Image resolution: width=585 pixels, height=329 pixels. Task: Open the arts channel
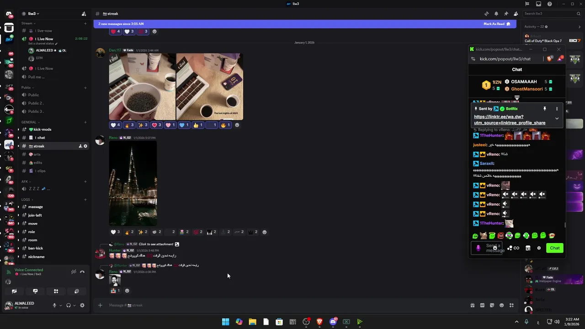pos(54,154)
